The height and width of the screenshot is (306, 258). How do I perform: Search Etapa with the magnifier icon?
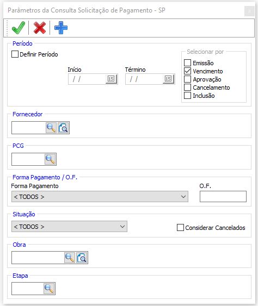tap(49, 289)
